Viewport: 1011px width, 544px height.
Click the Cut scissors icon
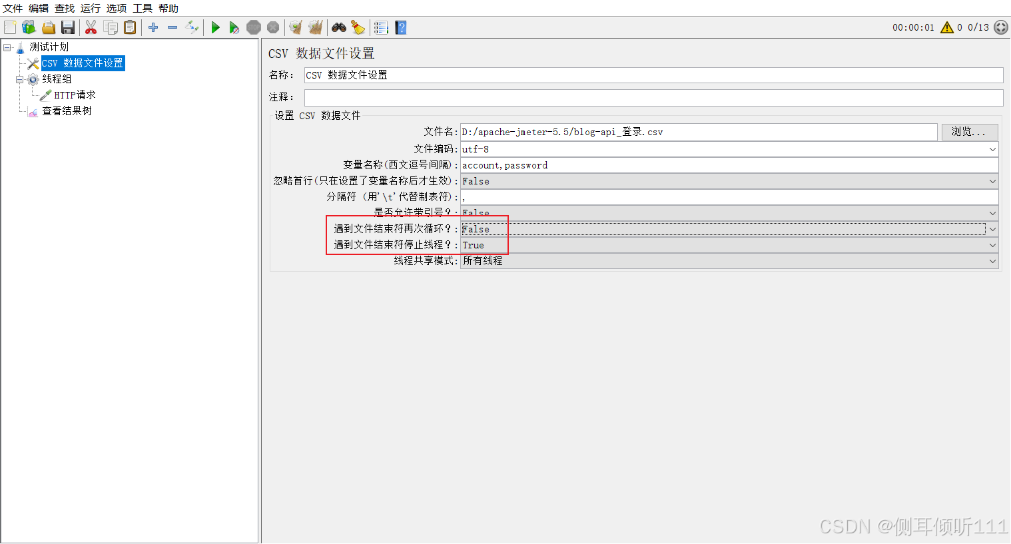[x=91, y=27]
